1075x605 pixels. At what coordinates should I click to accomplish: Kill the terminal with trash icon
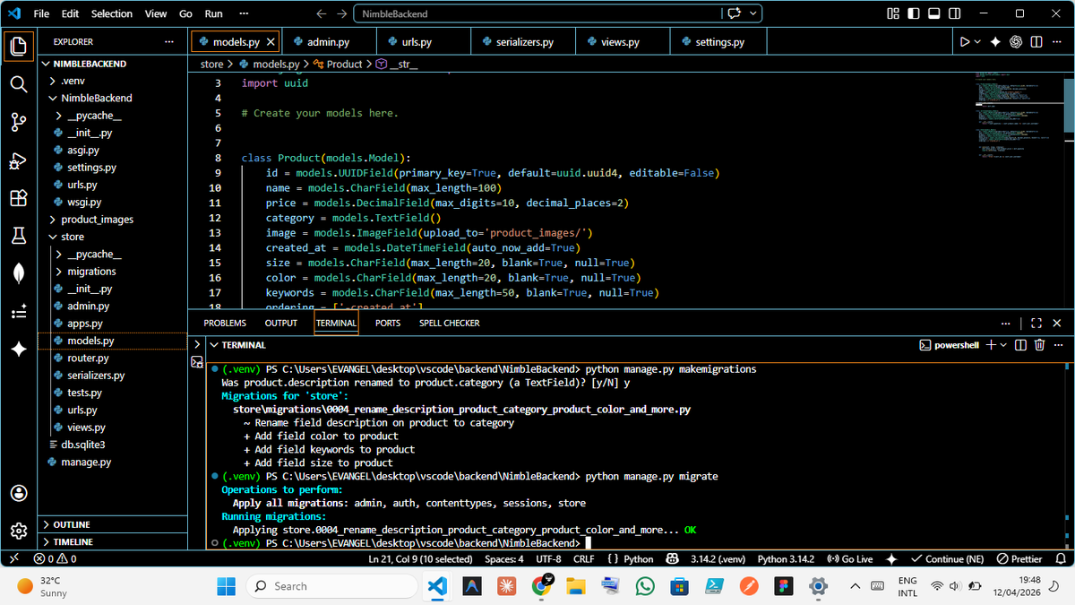point(1039,345)
